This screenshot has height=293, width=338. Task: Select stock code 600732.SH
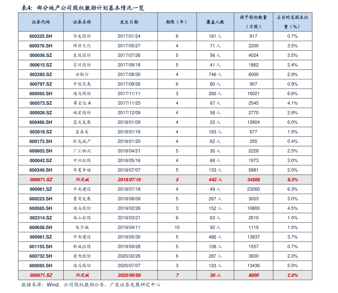click(41, 256)
